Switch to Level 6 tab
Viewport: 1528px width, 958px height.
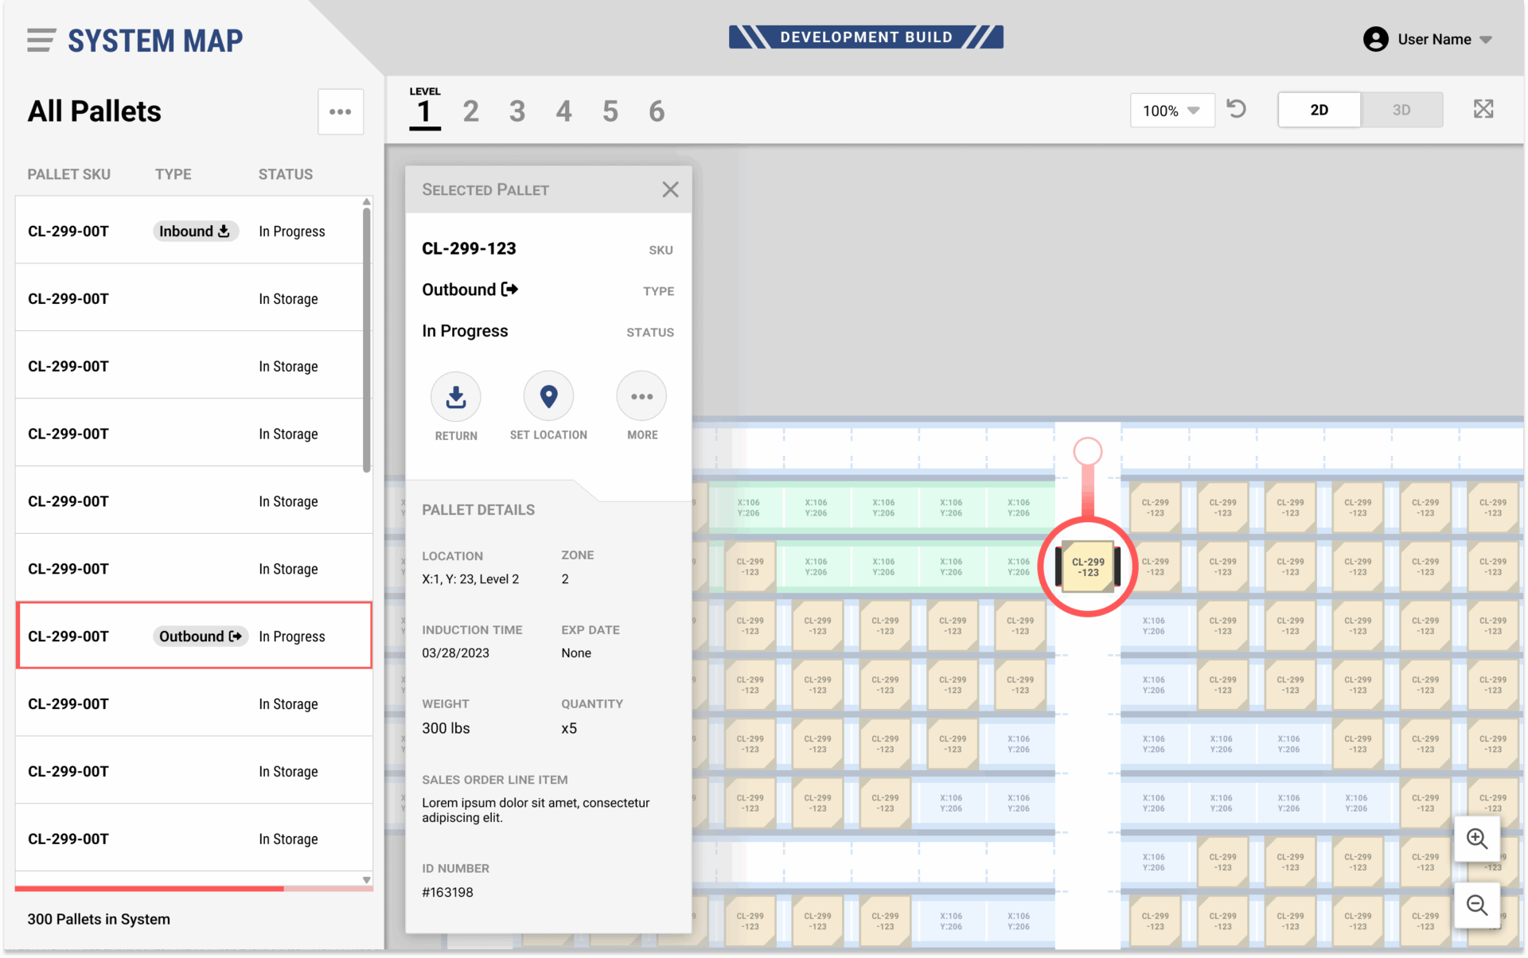[x=657, y=111]
